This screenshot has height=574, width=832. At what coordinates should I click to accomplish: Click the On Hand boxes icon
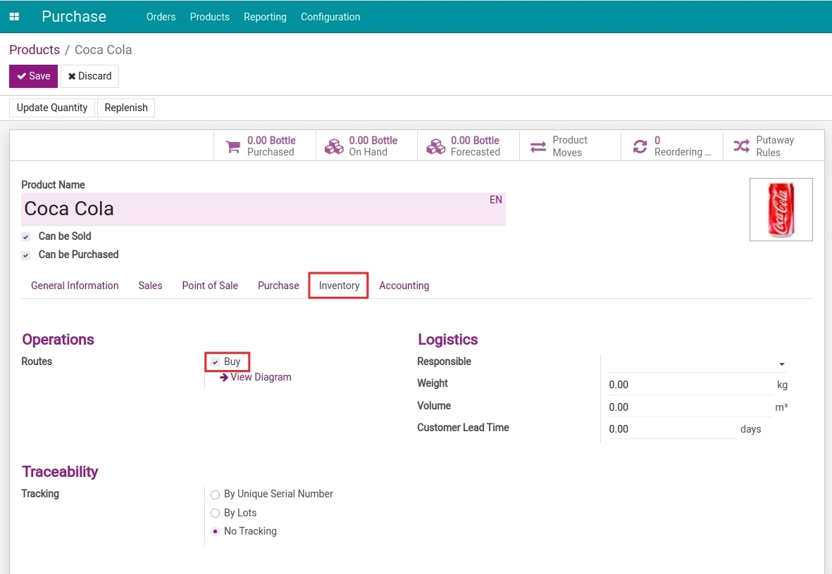coord(334,146)
